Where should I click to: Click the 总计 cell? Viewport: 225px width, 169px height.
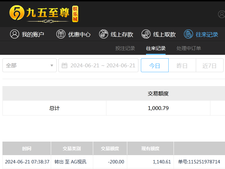[x=54, y=108]
